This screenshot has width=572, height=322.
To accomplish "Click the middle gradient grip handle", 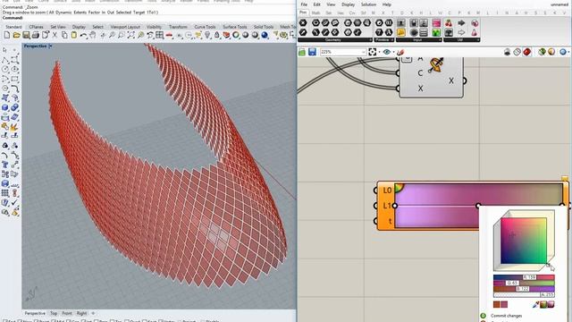I will click(x=478, y=206).
